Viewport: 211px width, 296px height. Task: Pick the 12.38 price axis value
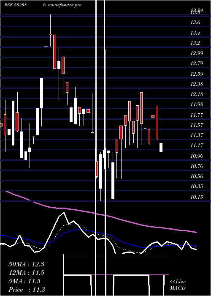click(197, 84)
